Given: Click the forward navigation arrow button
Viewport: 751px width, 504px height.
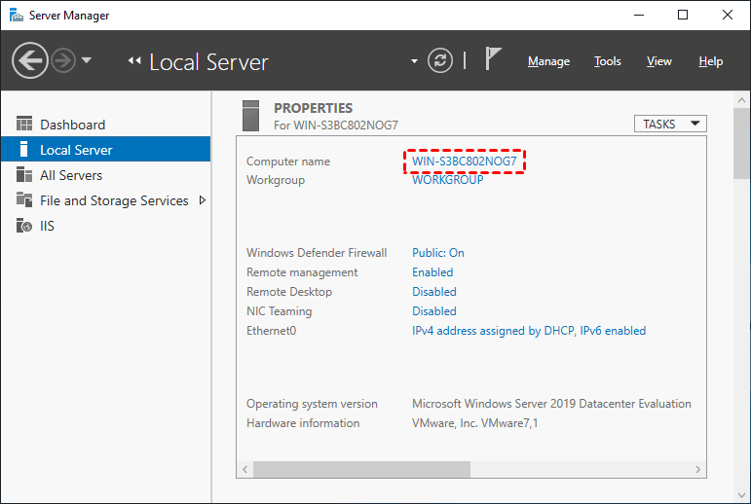Looking at the screenshot, I should pyautogui.click(x=63, y=61).
